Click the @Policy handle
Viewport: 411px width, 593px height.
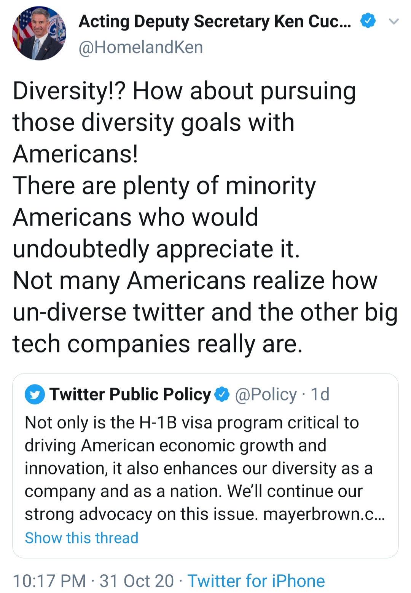(266, 394)
